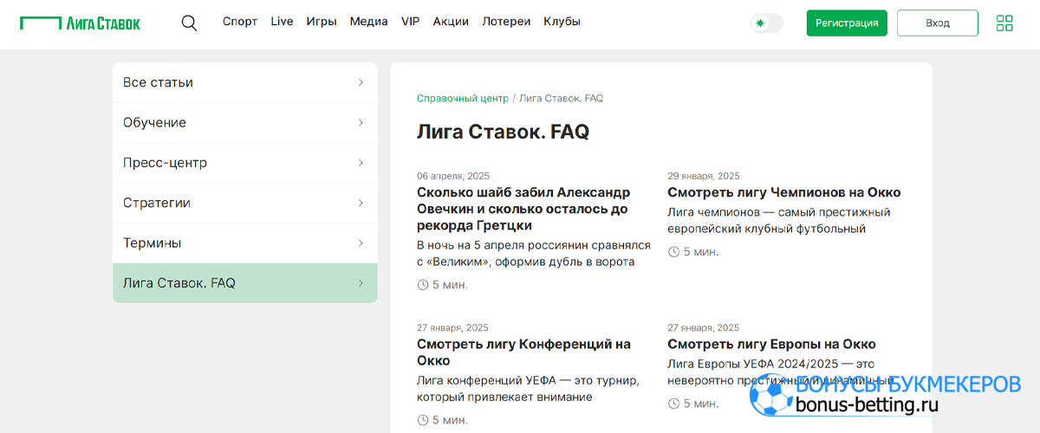Follow the Справочный центр breadcrumb link
The width and height of the screenshot is (1040, 433).
pos(463,99)
